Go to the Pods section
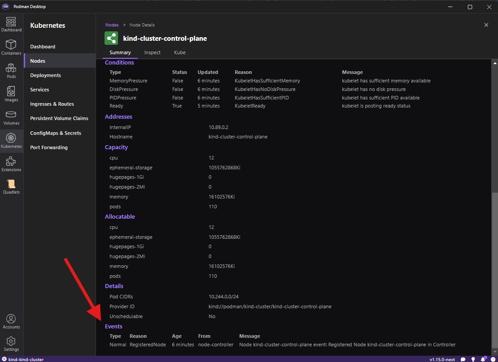Viewport: 498px width, 362px height. click(x=11, y=70)
